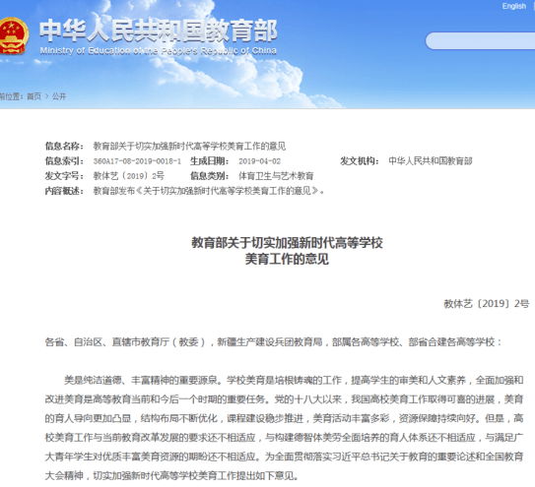Image resolution: width=535 pixels, height=487 pixels.
Task: Click paragraph line starting 美是纯洁道德
Action: (x=294, y=380)
